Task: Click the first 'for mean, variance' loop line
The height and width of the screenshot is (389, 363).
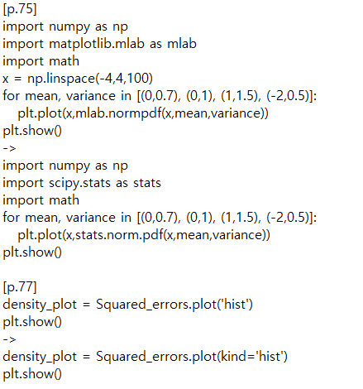Action: [x=160, y=96]
